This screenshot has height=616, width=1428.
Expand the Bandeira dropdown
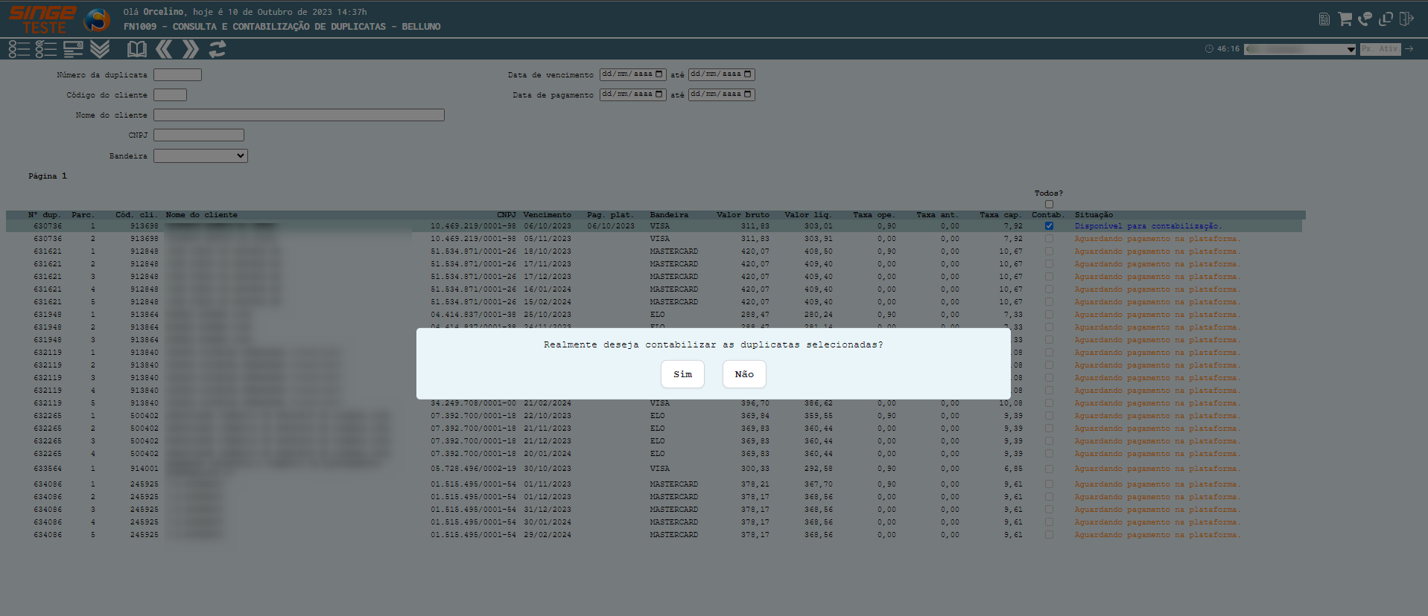click(x=200, y=155)
